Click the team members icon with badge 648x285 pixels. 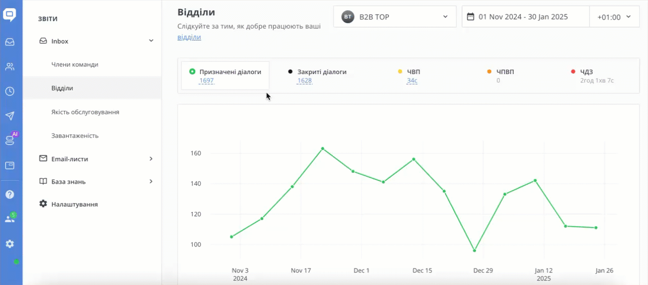coord(10,219)
